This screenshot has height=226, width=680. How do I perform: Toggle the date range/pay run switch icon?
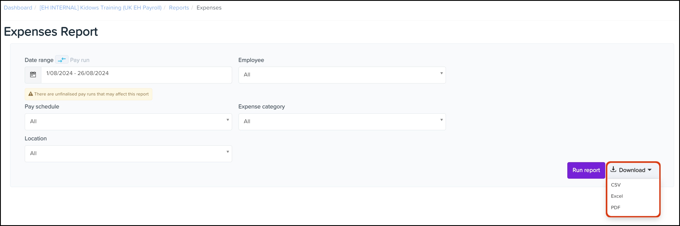(x=62, y=60)
